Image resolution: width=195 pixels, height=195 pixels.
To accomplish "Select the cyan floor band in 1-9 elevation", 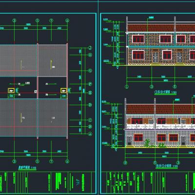I will [161, 47].
